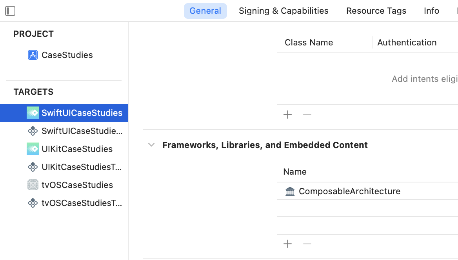Toggle the targets sidebar visibility
Viewport: 458px width, 260px height.
coord(10,11)
